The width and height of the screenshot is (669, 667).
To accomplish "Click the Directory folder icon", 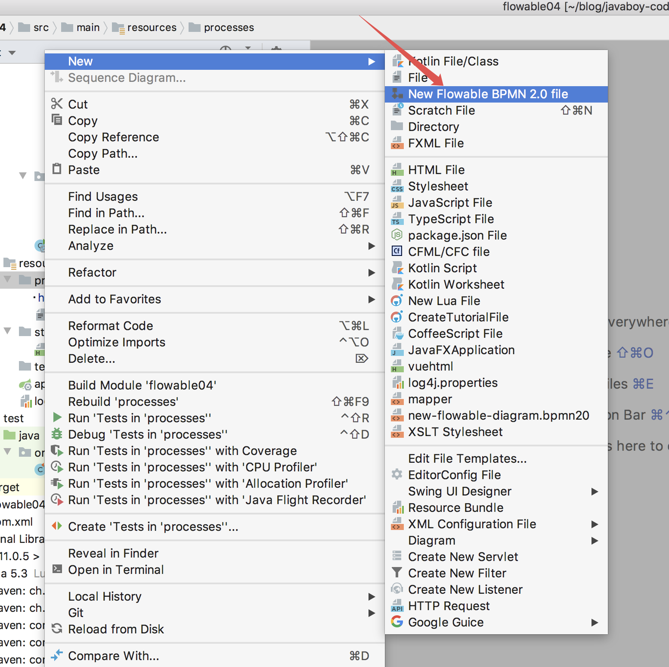I will click(x=397, y=126).
